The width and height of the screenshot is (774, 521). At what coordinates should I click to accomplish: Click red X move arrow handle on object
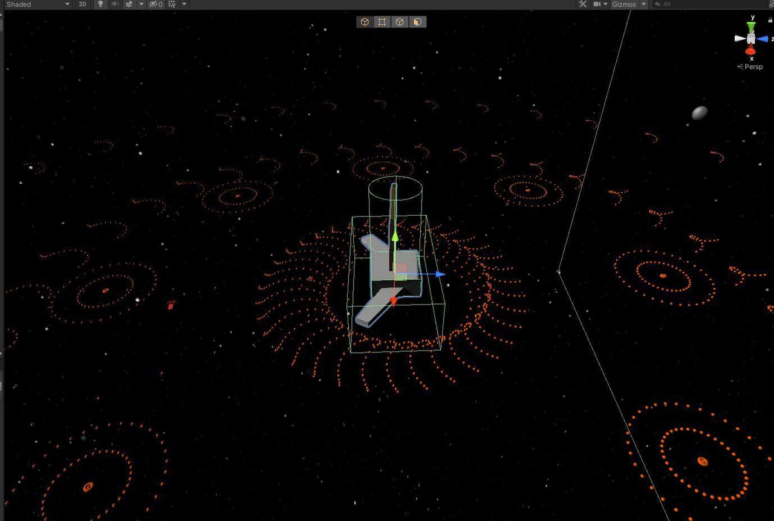coord(393,300)
